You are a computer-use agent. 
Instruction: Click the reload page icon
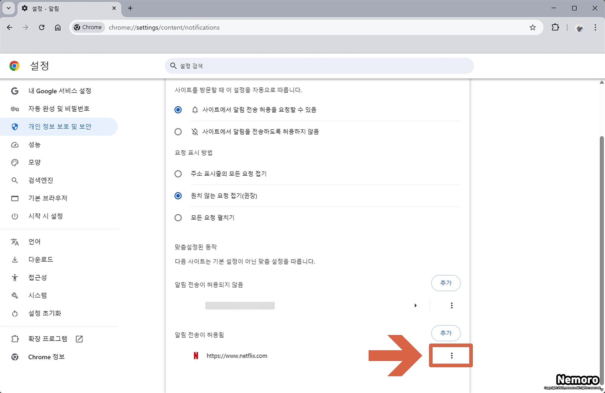[x=42, y=27]
